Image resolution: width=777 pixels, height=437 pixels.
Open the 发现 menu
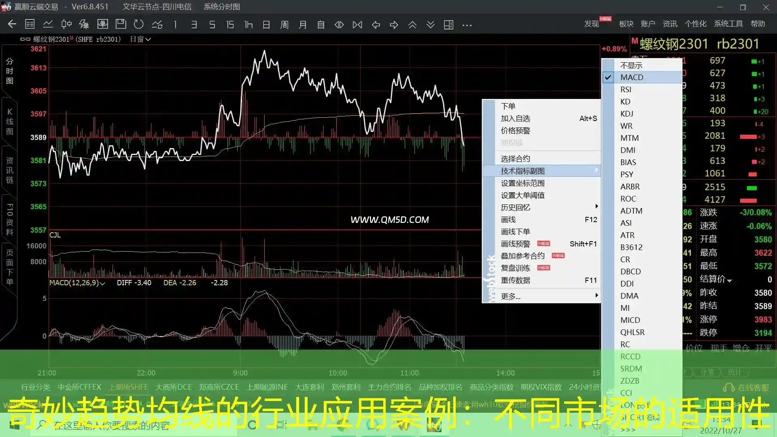(x=591, y=24)
